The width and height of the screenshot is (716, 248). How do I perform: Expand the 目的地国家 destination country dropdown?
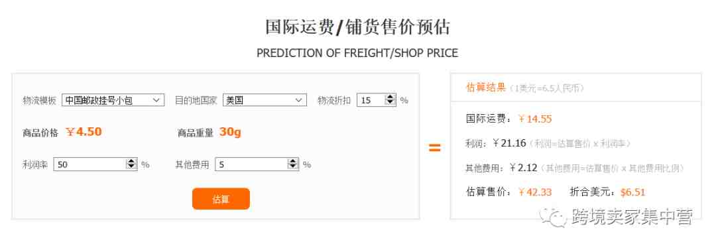pos(265,100)
